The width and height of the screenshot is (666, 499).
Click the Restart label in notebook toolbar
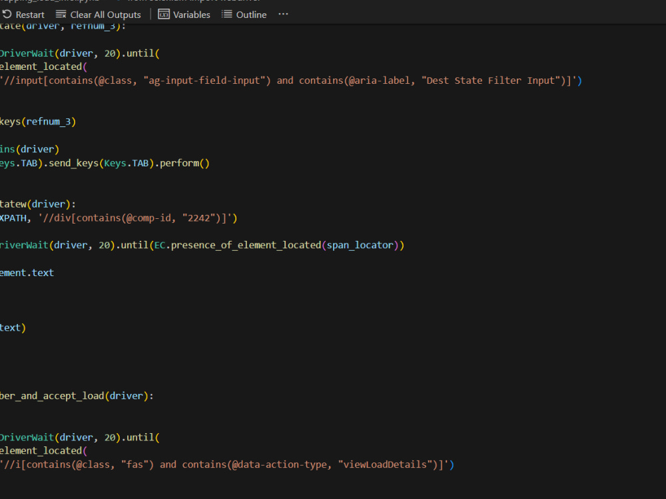point(30,15)
